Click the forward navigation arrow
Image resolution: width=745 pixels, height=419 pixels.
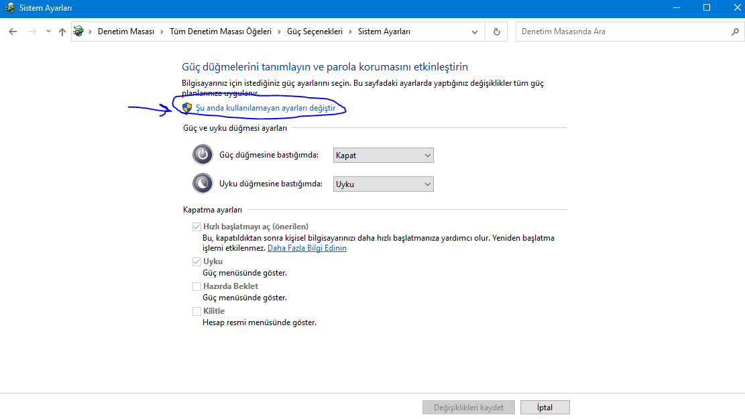click(32, 32)
